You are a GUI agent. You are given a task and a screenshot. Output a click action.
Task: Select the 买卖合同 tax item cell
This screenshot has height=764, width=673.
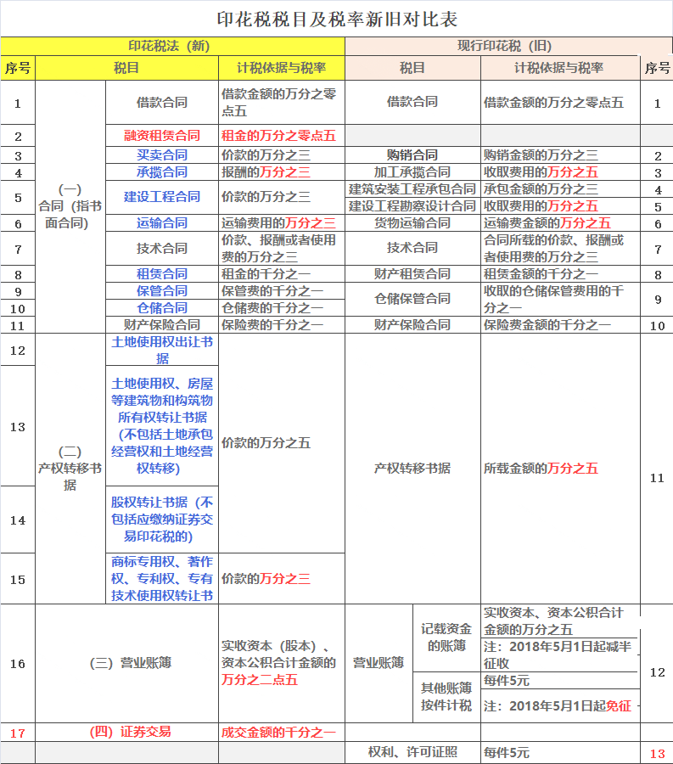pyautogui.click(x=162, y=155)
